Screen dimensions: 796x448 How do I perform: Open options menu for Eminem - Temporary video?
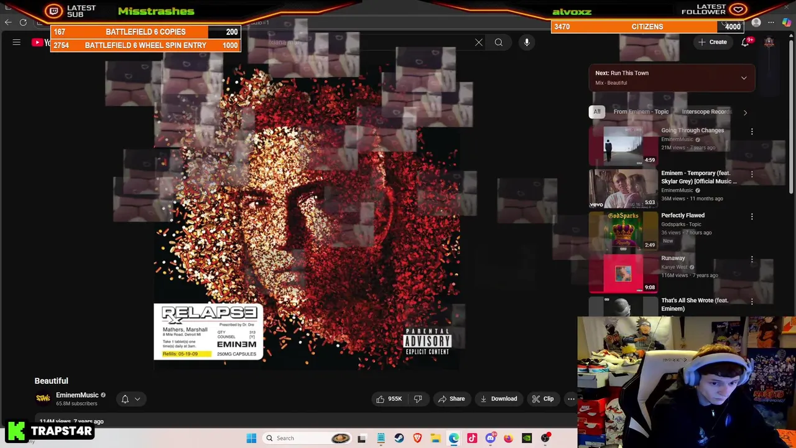[752, 174]
